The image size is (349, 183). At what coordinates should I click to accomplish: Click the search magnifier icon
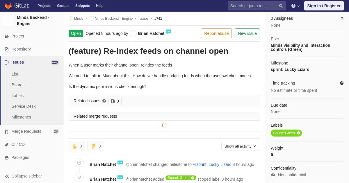point(281,6)
